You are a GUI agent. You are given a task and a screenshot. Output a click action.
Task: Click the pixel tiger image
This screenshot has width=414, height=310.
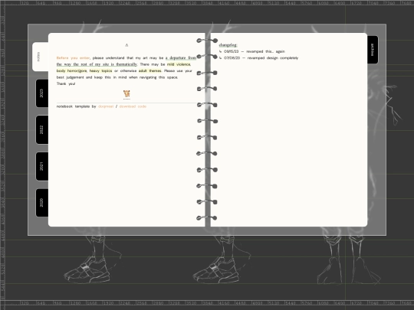[127, 94]
